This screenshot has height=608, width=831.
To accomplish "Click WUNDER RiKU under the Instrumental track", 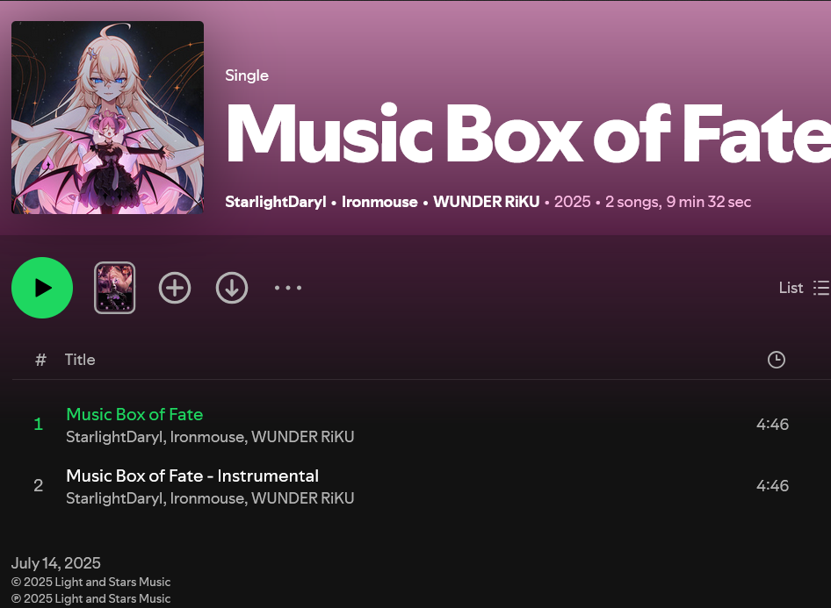I will [x=302, y=498].
